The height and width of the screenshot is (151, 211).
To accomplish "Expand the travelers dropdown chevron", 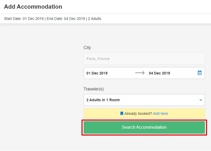I will (x=201, y=100).
